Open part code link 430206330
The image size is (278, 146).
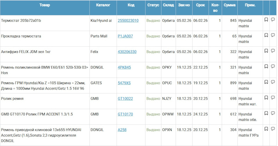(127, 52)
